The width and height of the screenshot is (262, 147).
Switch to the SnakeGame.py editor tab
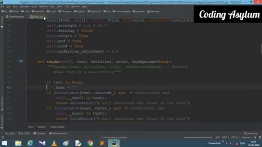tap(15, 17)
